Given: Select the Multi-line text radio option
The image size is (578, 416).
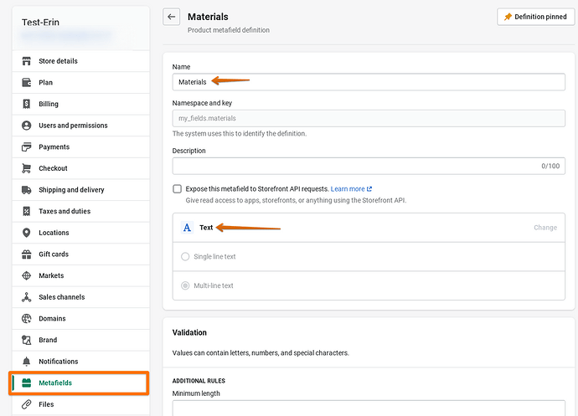Looking at the screenshot, I should 185,285.
